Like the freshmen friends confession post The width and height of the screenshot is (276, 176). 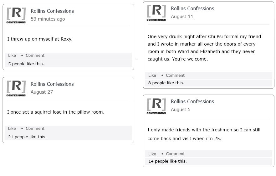[152, 154]
